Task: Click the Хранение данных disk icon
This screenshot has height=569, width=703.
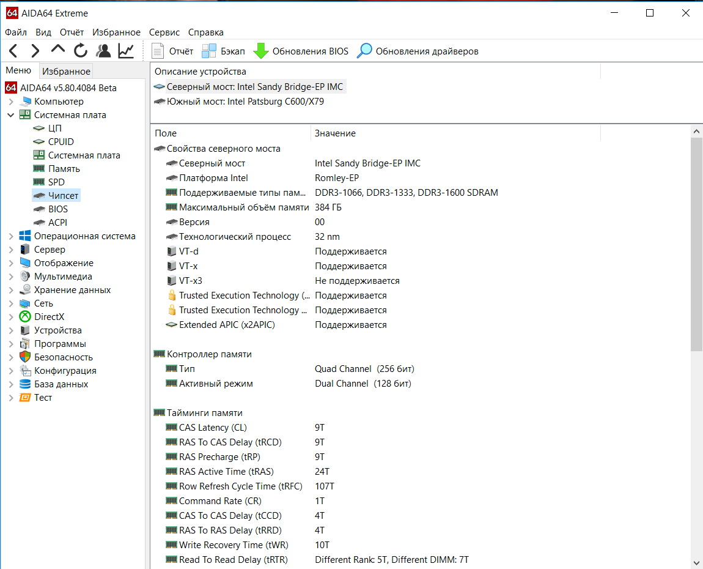Action: pos(25,290)
